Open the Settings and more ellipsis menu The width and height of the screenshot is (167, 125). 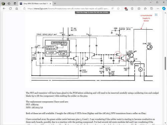[158, 9]
